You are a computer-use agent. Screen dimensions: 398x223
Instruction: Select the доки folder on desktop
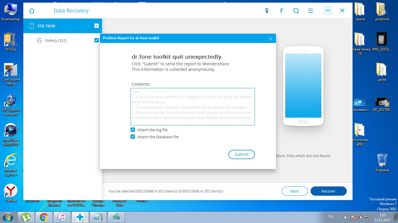point(382,72)
